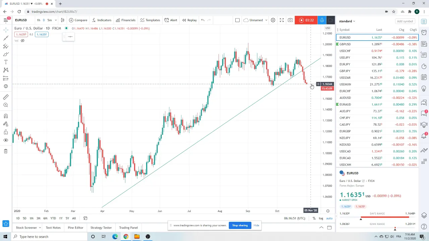Image resolution: width=429 pixels, height=241 pixels.
Task: Select the Text annotation tool
Action: click(6, 62)
